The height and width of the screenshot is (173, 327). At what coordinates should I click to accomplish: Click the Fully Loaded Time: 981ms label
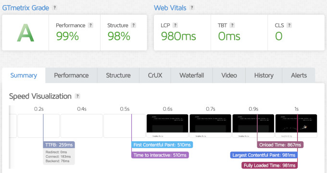point(269,165)
